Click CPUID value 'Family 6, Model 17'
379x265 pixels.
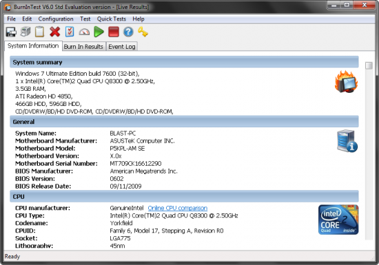pyautogui.click(x=167, y=231)
